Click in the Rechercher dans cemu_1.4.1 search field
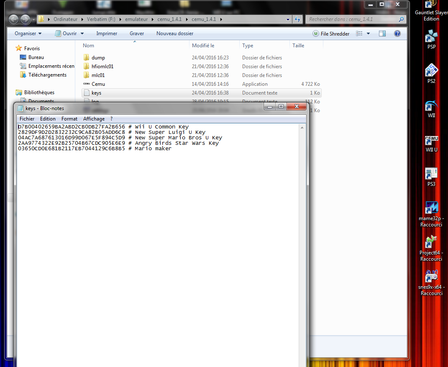The image size is (448, 367). click(351, 19)
